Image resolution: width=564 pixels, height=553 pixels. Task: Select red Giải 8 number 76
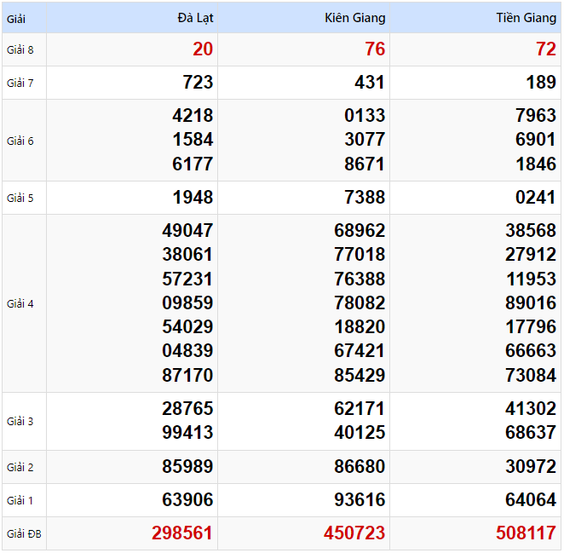tap(375, 49)
